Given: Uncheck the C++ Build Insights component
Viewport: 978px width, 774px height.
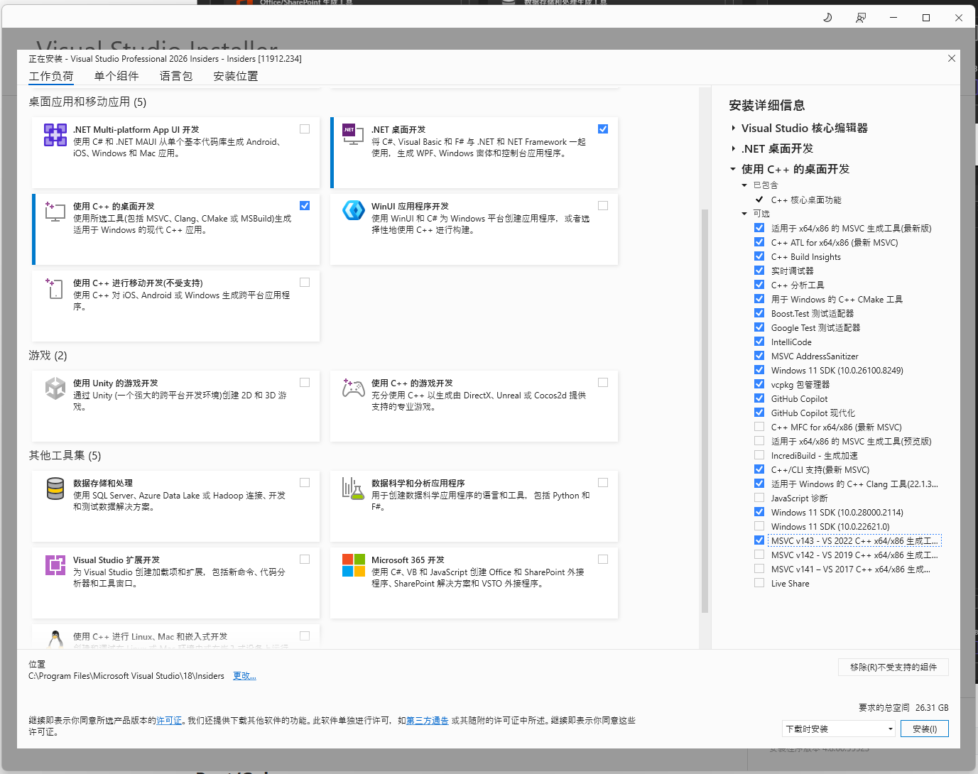Looking at the screenshot, I should click(x=759, y=256).
